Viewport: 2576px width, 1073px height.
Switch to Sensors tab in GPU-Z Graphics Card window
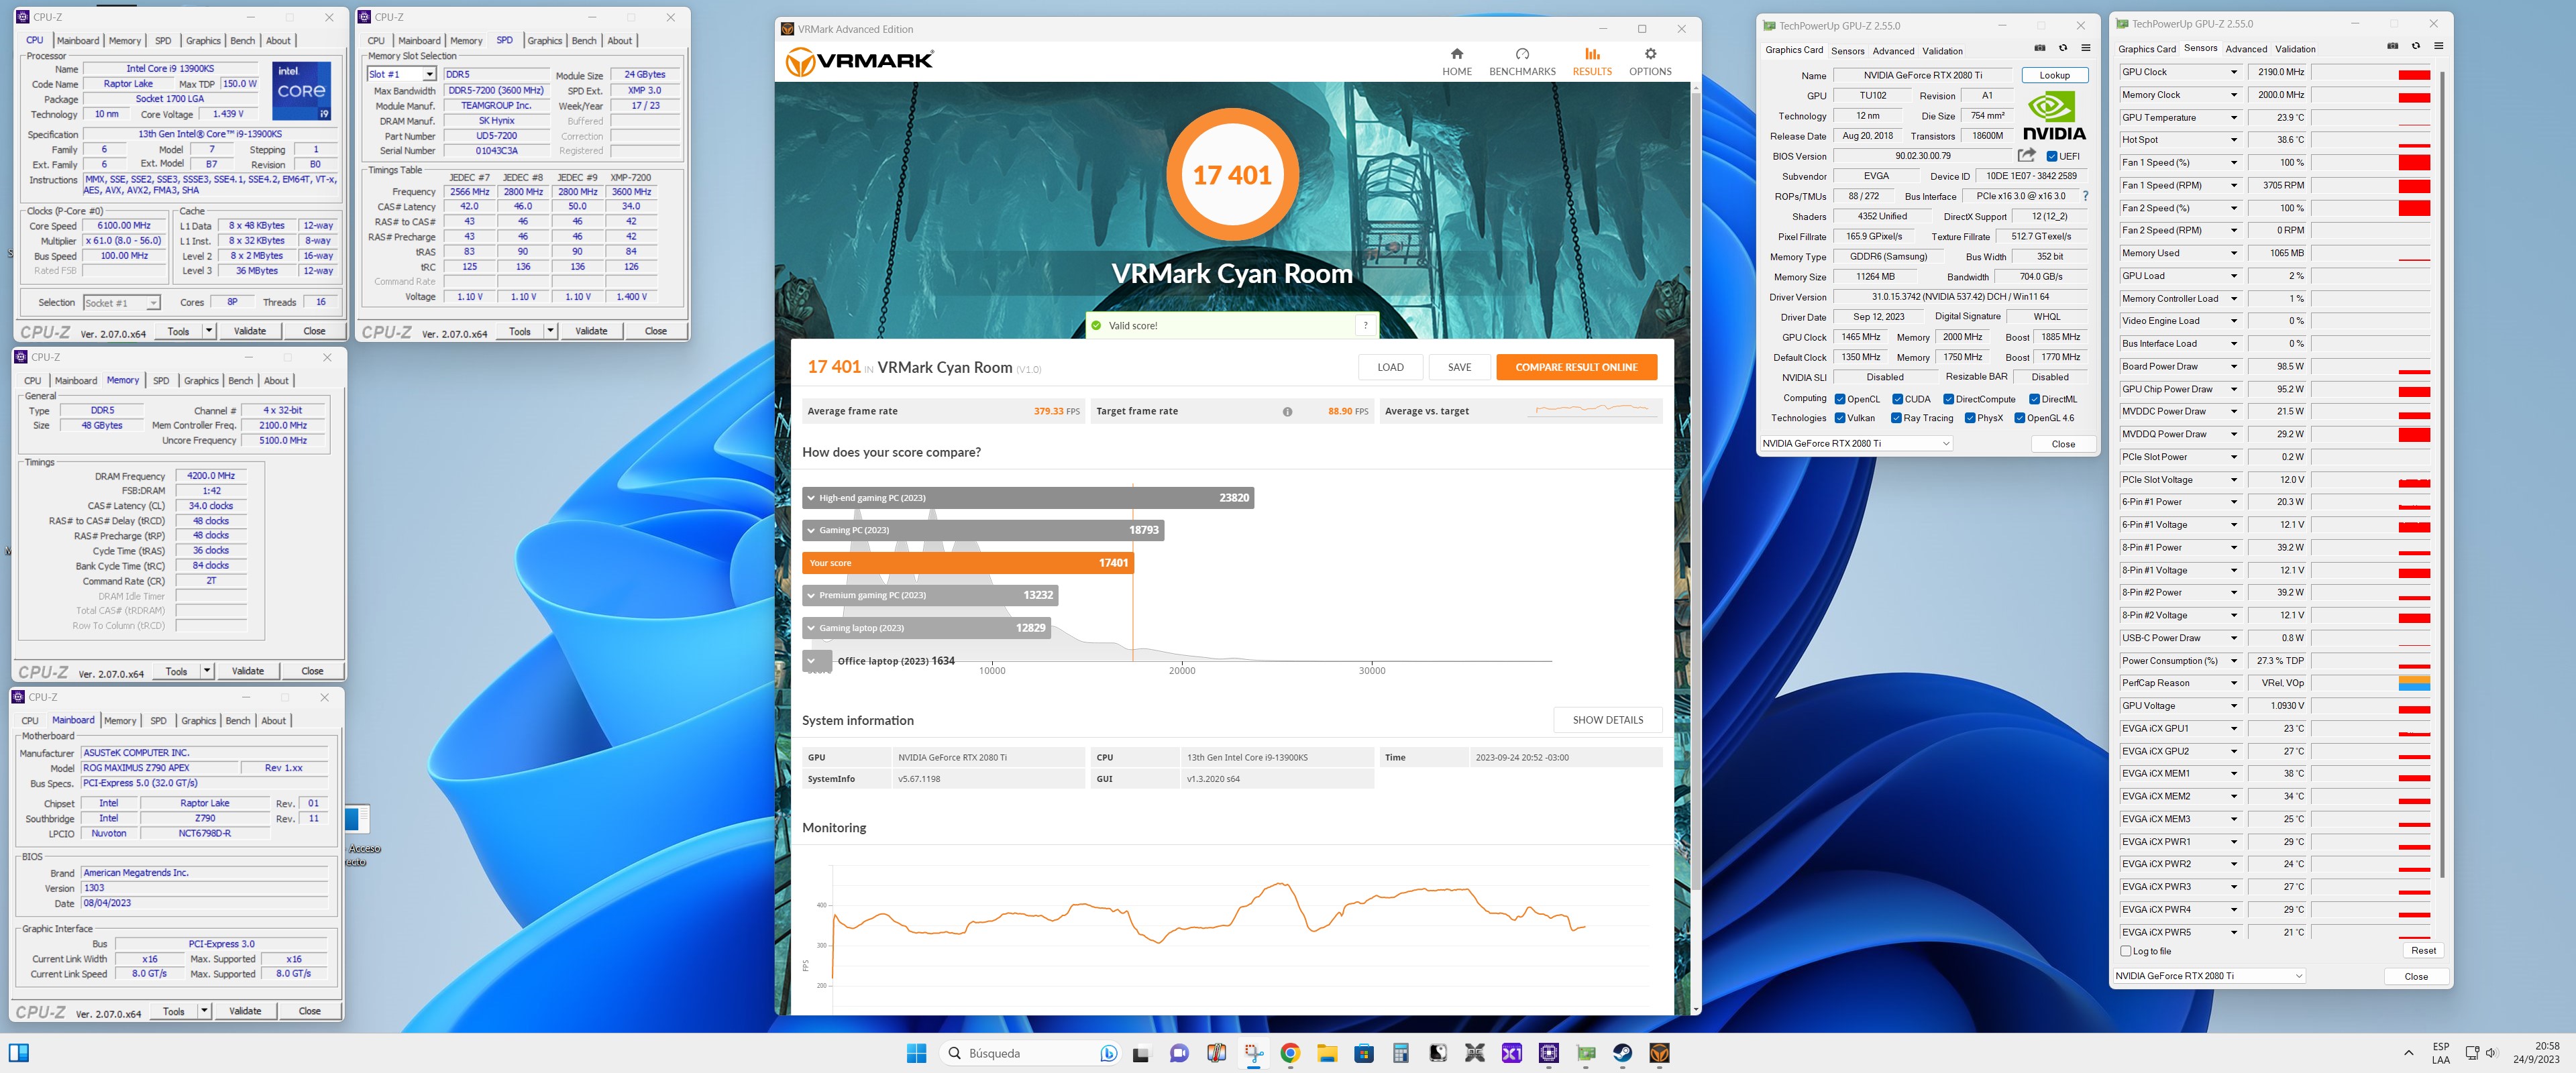(x=1847, y=51)
